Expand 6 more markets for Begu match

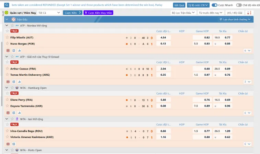[x=247, y=144]
